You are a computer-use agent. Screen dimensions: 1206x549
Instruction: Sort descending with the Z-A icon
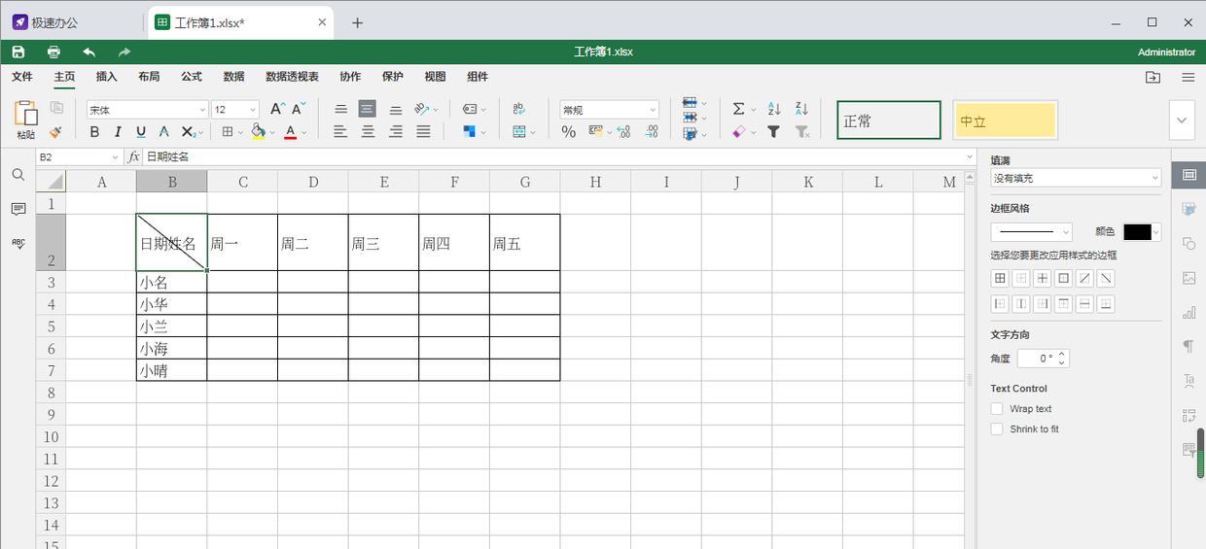tap(801, 109)
